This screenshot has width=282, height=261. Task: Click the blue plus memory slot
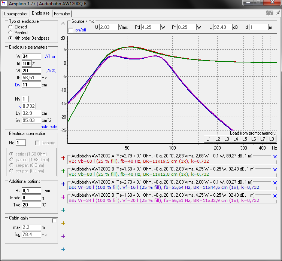63,184
